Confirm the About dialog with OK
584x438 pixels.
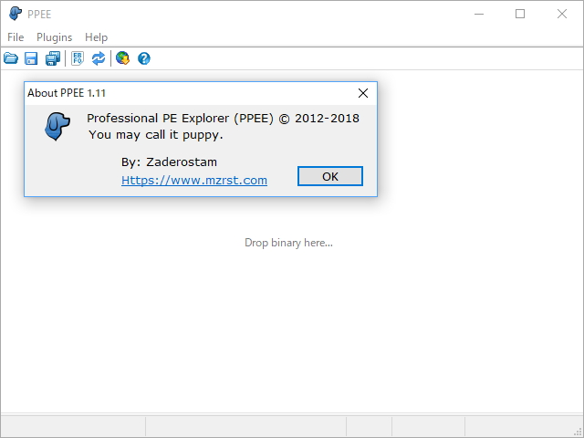click(330, 176)
